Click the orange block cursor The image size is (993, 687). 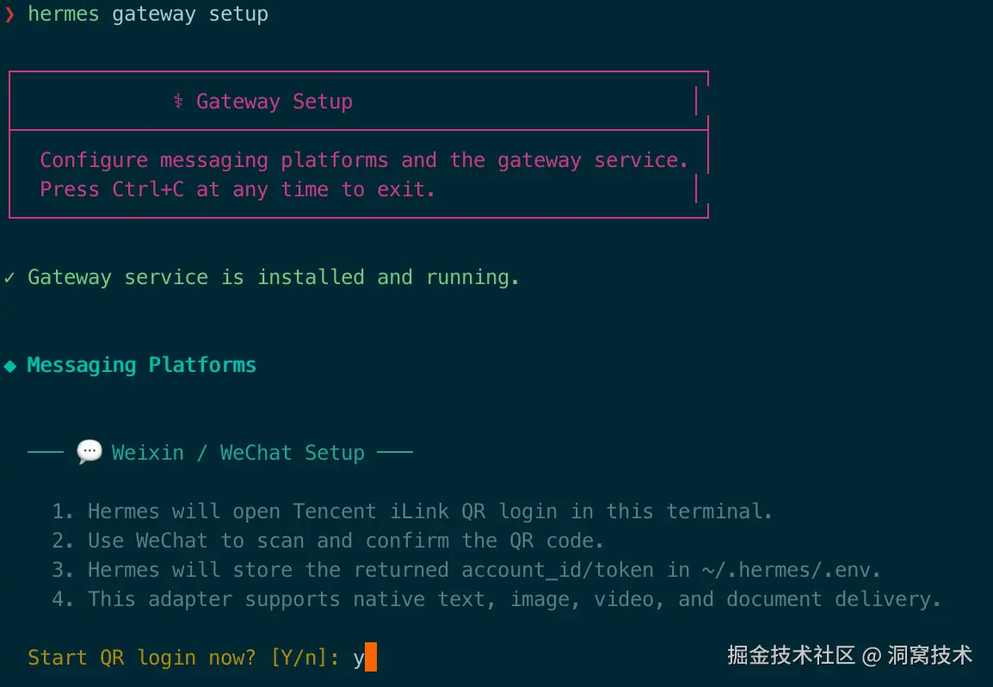click(371, 658)
